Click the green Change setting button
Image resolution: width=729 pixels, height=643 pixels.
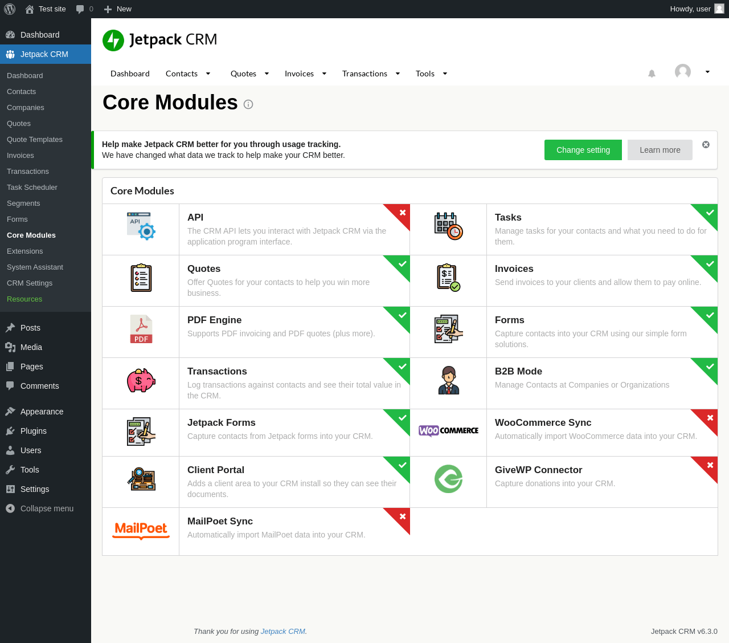[x=583, y=150]
